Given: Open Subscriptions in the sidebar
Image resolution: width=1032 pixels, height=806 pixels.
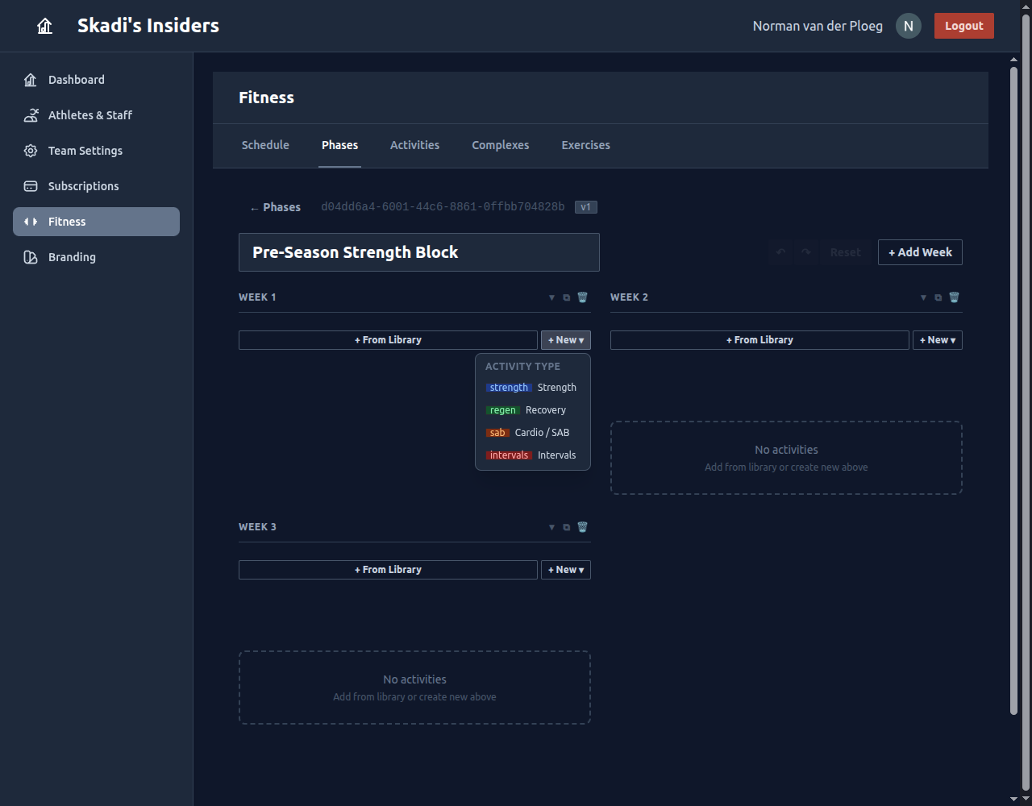Looking at the screenshot, I should [x=96, y=186].
